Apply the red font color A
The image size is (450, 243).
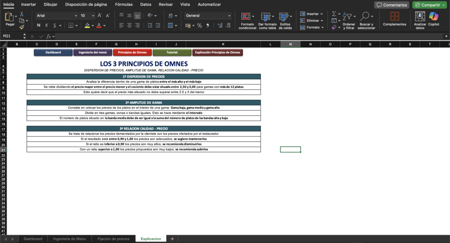[99, 25]
